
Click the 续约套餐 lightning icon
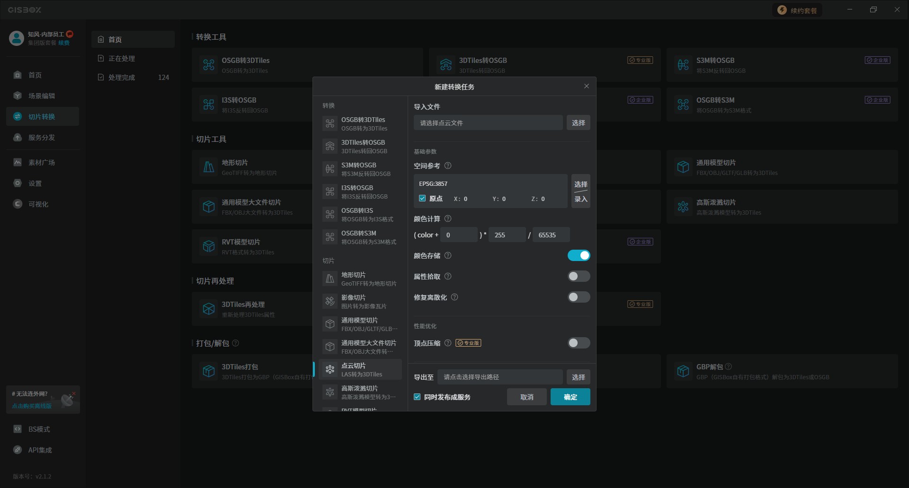coord(782,10)
